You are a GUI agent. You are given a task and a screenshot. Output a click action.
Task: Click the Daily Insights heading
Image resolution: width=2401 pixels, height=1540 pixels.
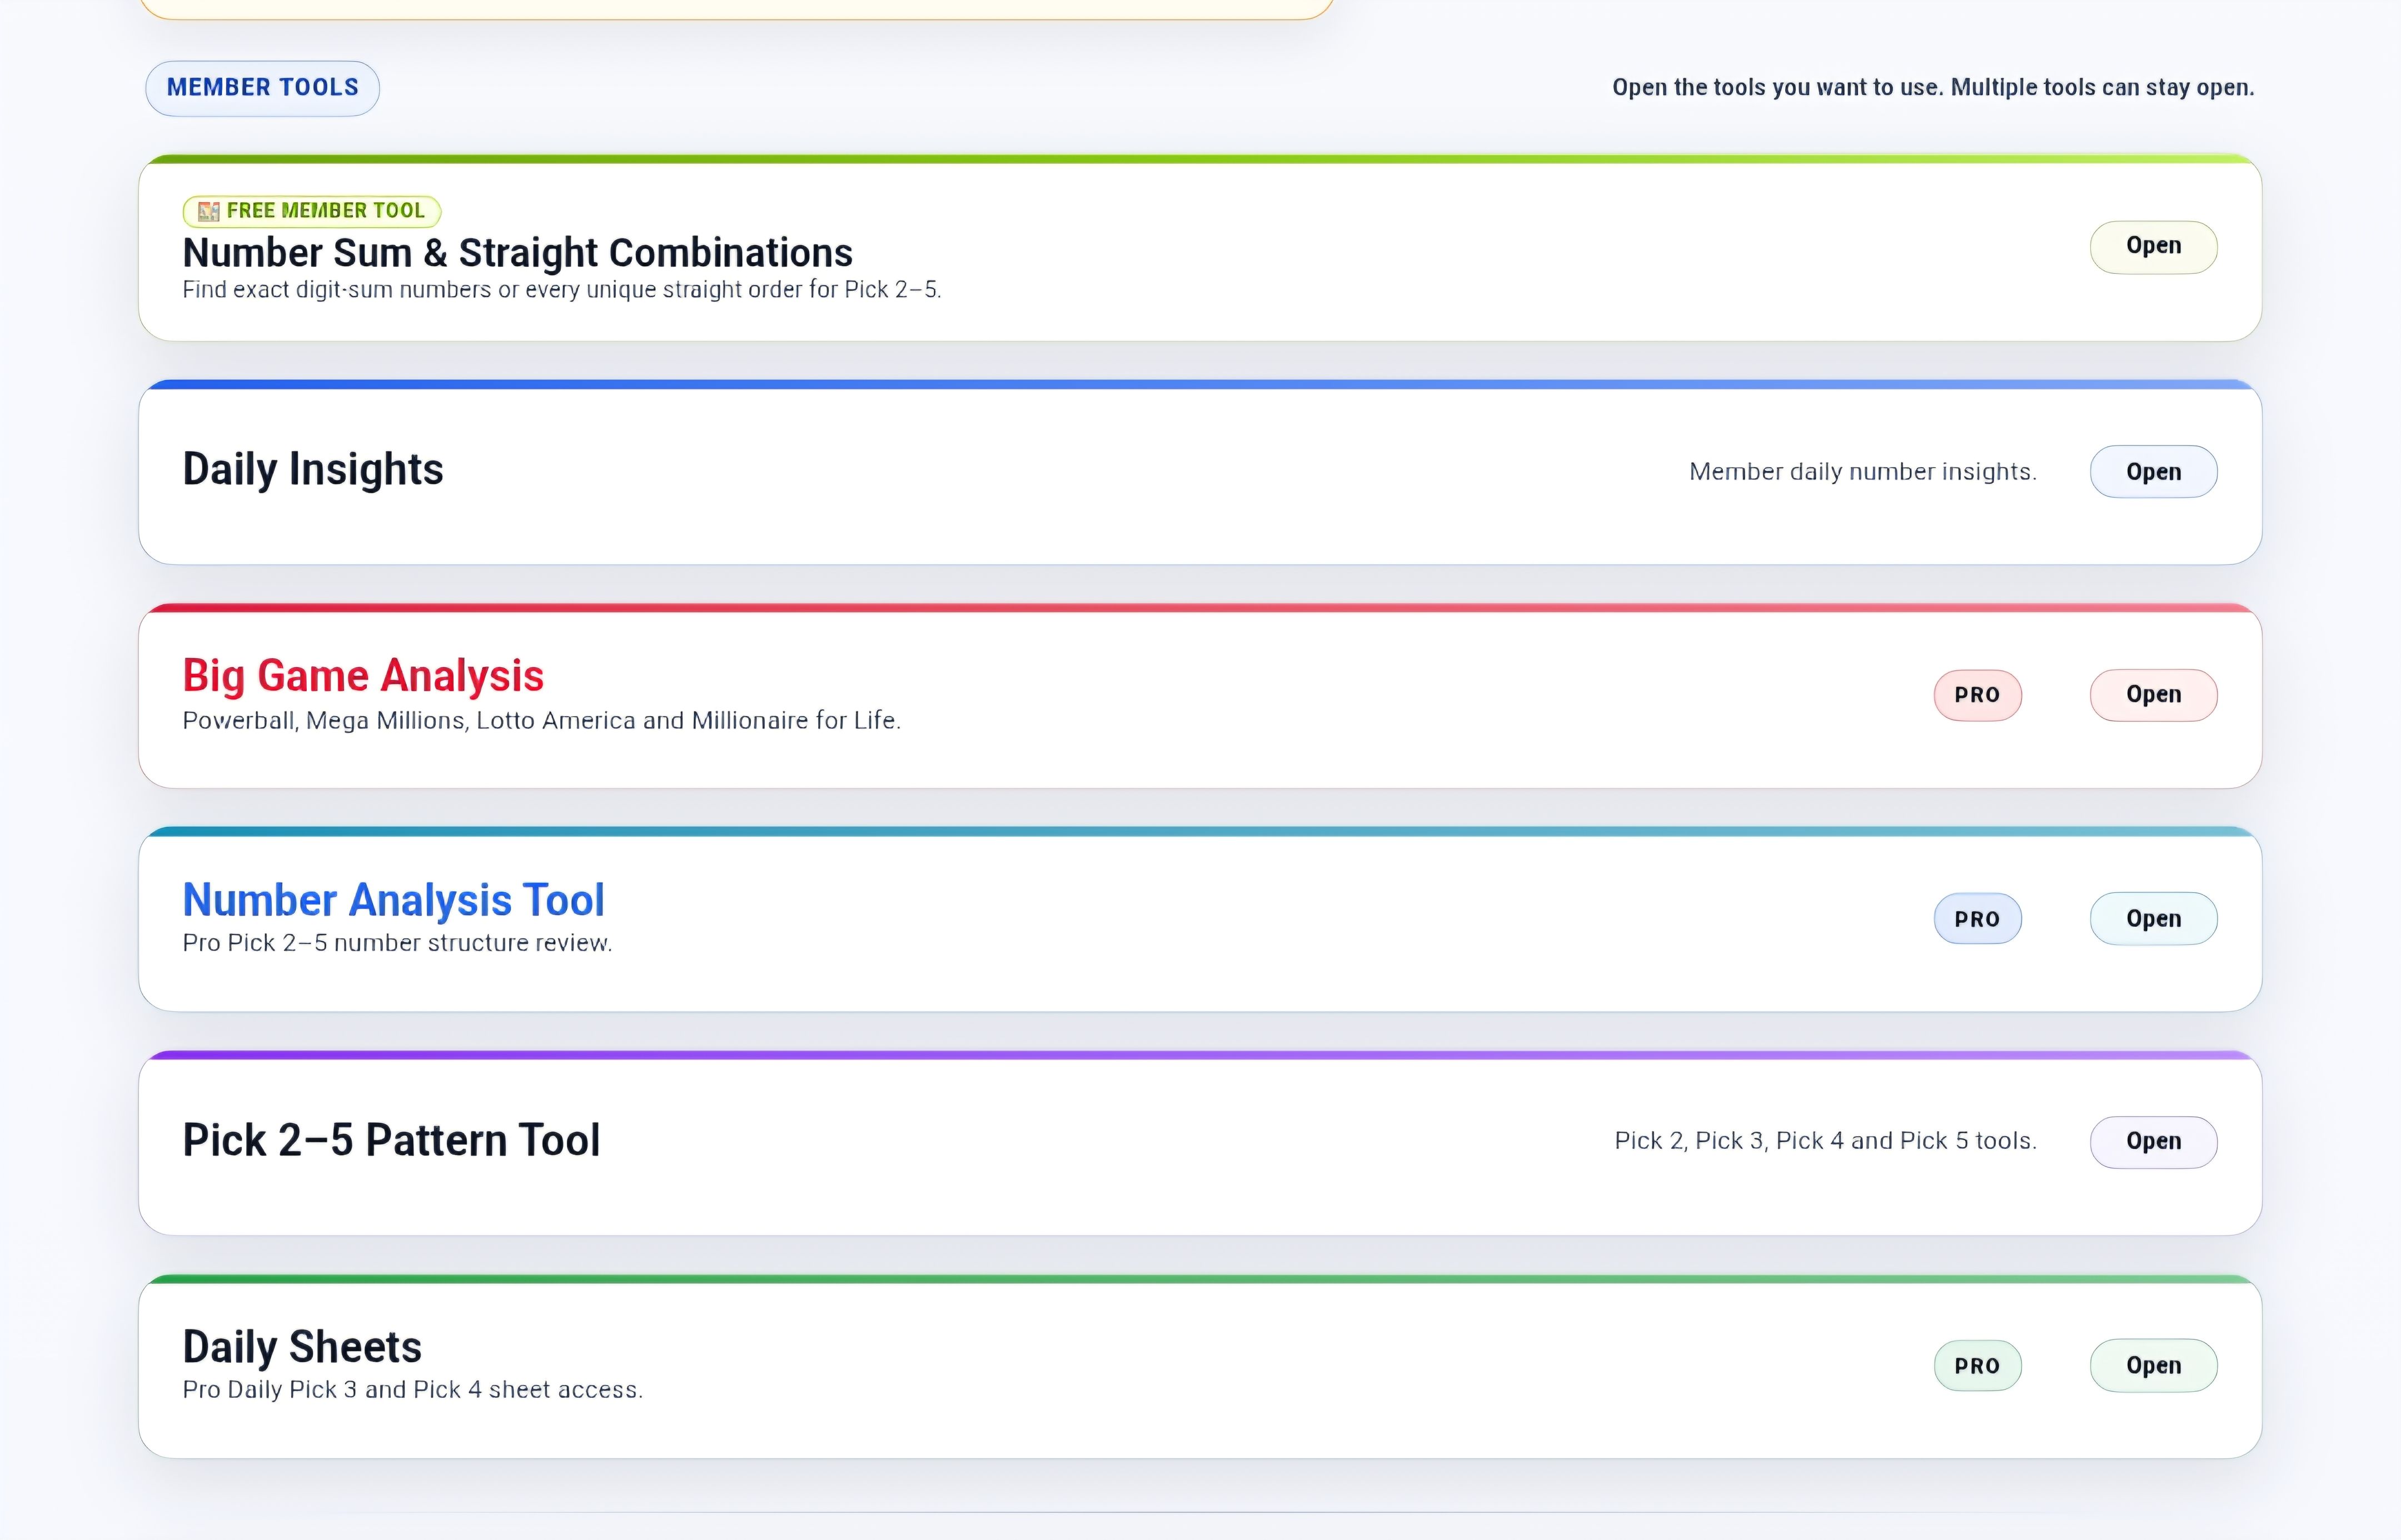pyautogui.click(x=312, y=469)
